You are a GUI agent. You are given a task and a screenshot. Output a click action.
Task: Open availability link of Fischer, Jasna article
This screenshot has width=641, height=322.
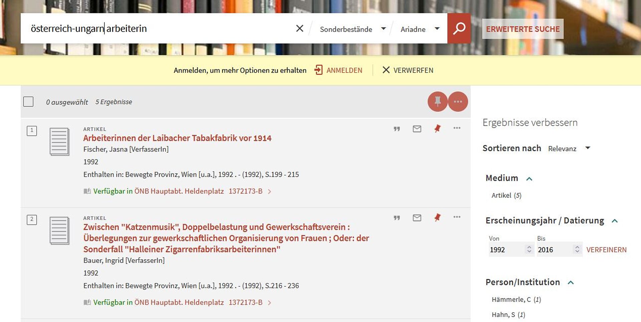[x=178, y=191]
